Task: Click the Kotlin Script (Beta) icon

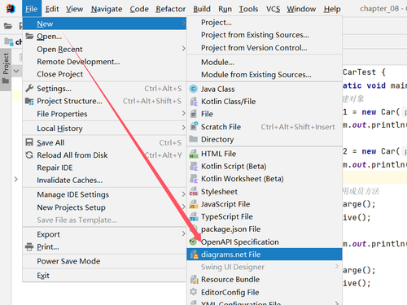Action: pyautogui.click(x=194, y=166)
